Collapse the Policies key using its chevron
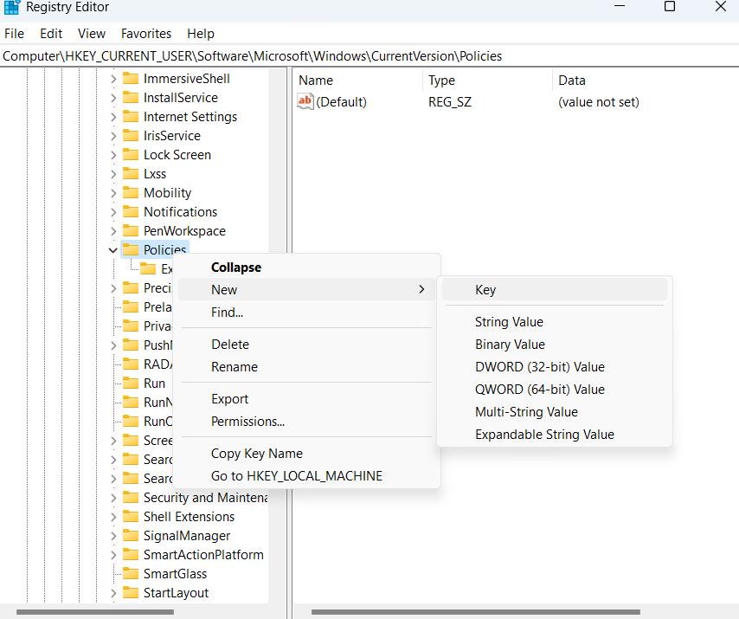Image resolution: width=739 pixels, height=619 pixels. tap(112, 248)
